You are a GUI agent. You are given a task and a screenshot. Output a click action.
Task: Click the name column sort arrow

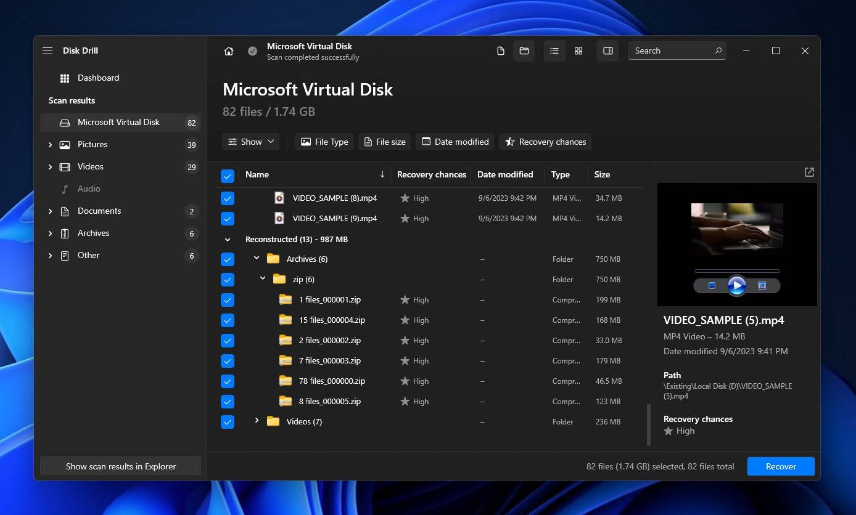pos(382,174)
